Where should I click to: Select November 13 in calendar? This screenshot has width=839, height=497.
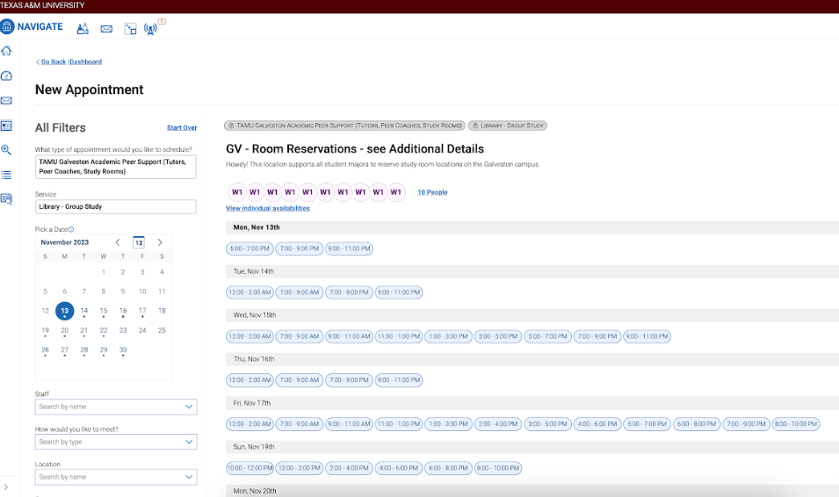(x=65, y=311)
